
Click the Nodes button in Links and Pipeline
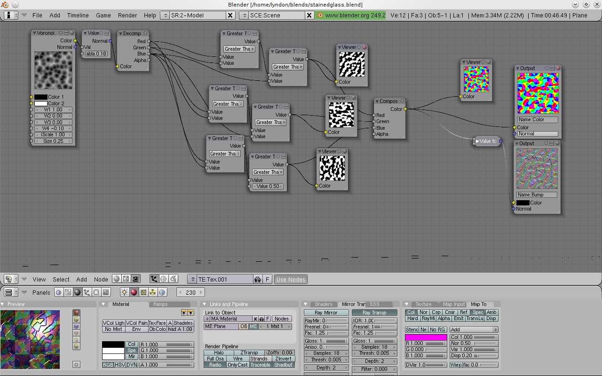pyautogui.click(x=281, y=318)
